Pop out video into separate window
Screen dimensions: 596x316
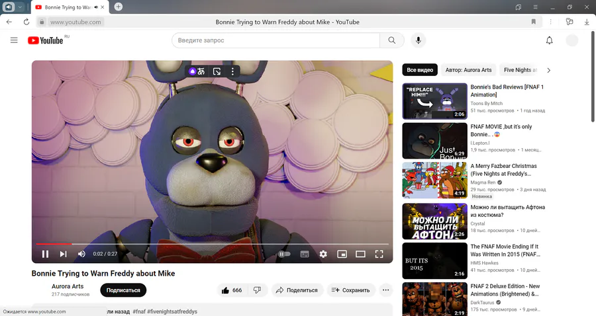tap(217, 71)
